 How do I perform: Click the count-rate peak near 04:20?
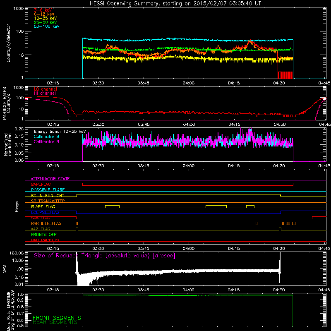[250, 41]
